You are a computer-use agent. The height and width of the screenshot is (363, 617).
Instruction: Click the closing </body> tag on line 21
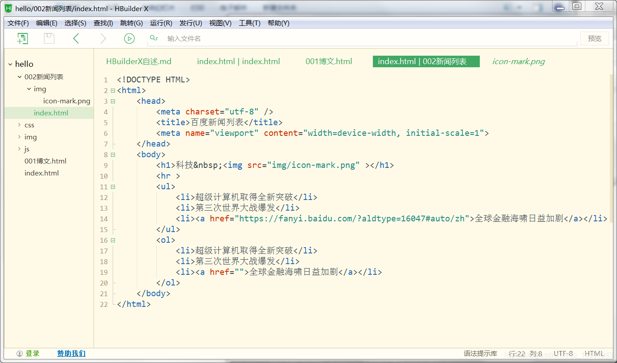point(153,294)
